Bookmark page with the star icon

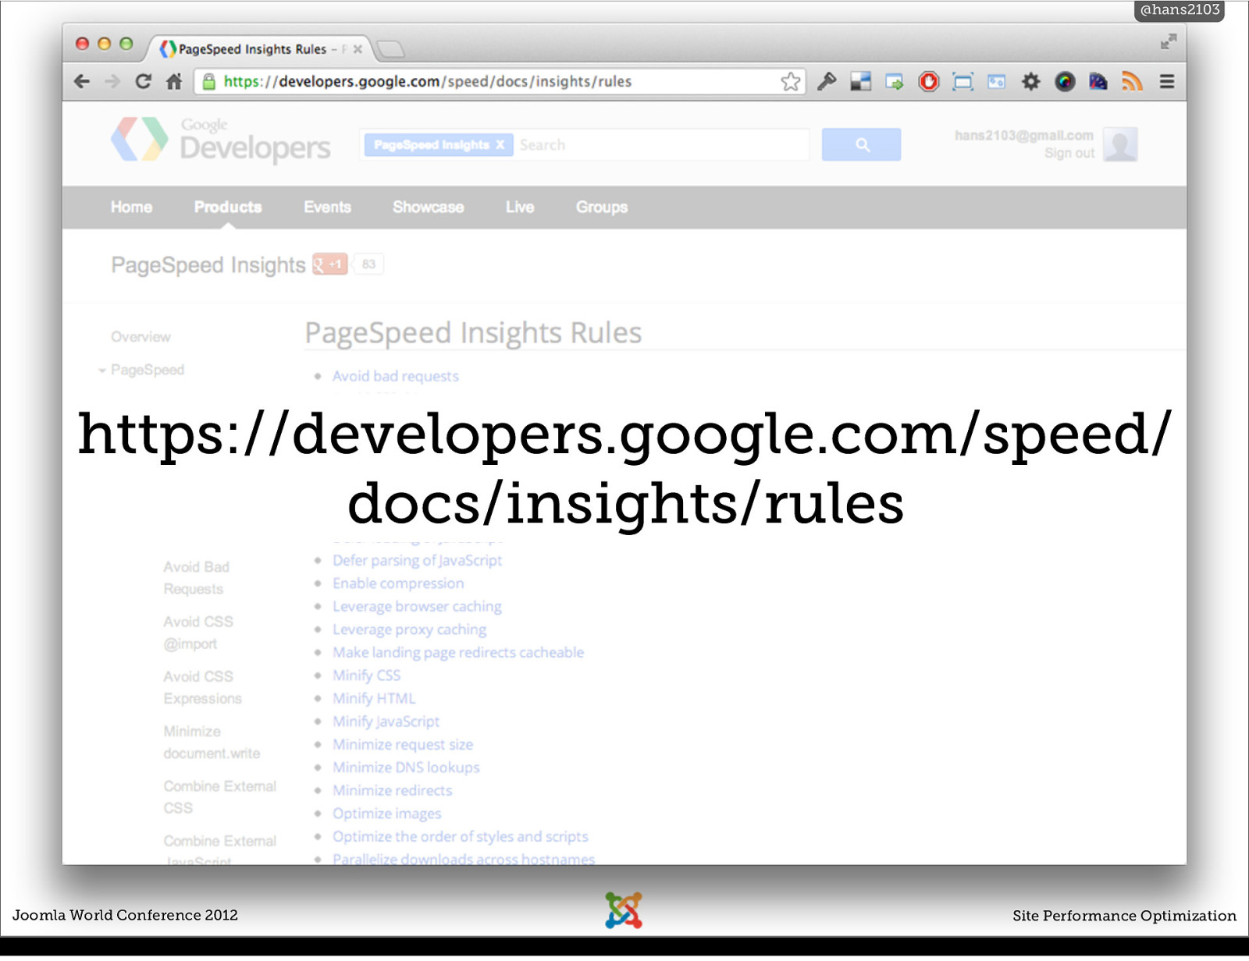click(791, 81)
